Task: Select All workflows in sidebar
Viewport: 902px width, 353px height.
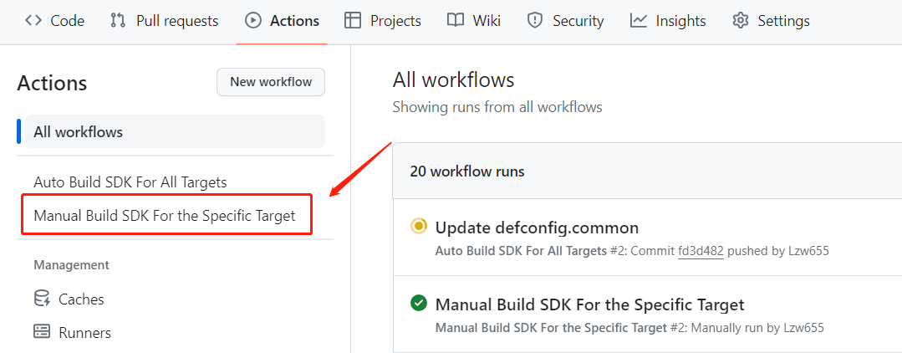Action: coord(175,132)
